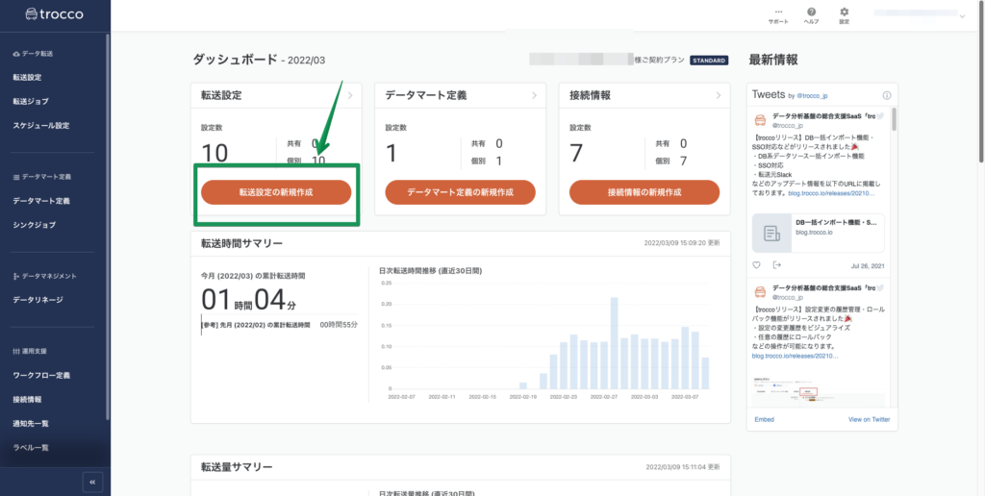Image resolution: width=985 pixels, height=496 pixels.
Task: Click the 転送設定の新規作成 button
Action: tap(276, 192)
